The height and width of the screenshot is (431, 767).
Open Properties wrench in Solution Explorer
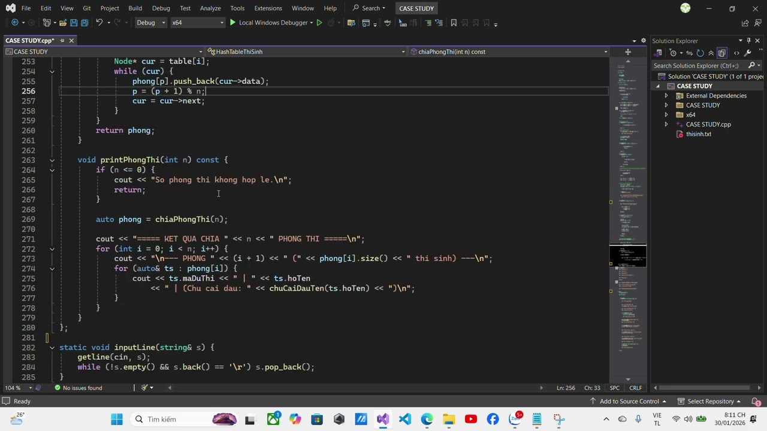click(x=747, y=53)
